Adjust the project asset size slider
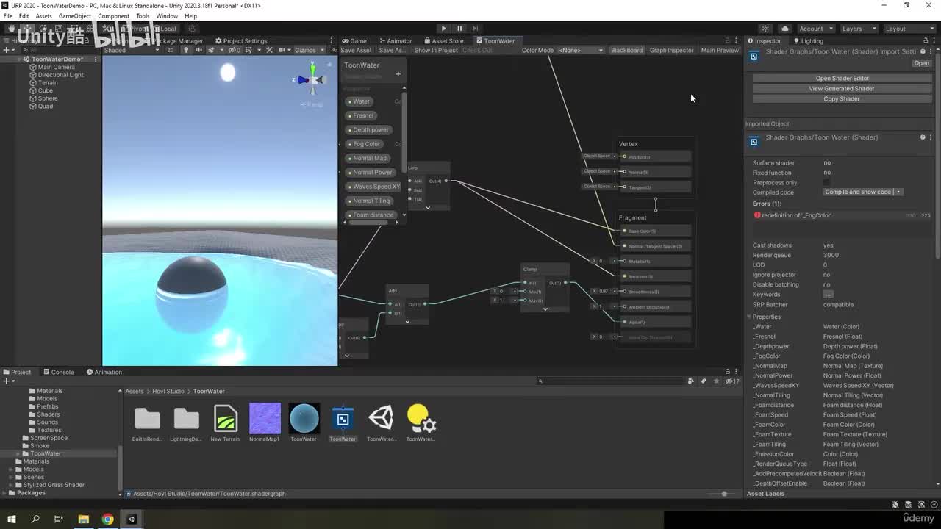This screenshot has height=529, width=941. click(724, 494)
